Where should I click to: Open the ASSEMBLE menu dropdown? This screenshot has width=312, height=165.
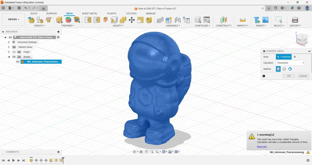[x=173, y=26]
